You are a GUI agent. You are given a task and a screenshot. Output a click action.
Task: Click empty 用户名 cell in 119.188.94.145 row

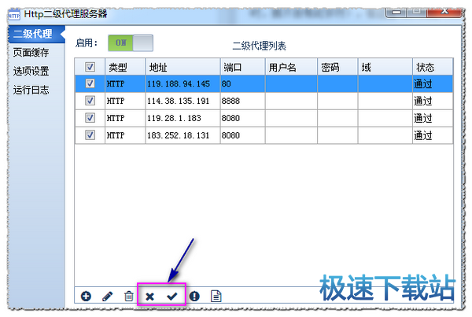pyautogui.click(x=291, y=83)
